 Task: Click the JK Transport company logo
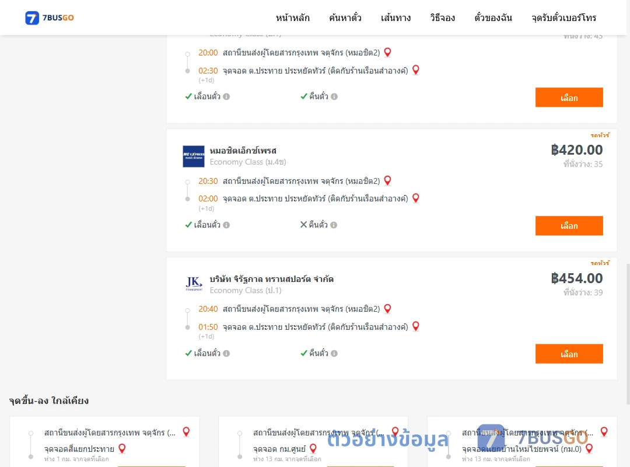194,284
